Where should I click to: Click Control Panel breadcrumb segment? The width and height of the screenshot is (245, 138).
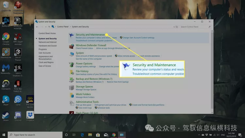coord(63,27)
